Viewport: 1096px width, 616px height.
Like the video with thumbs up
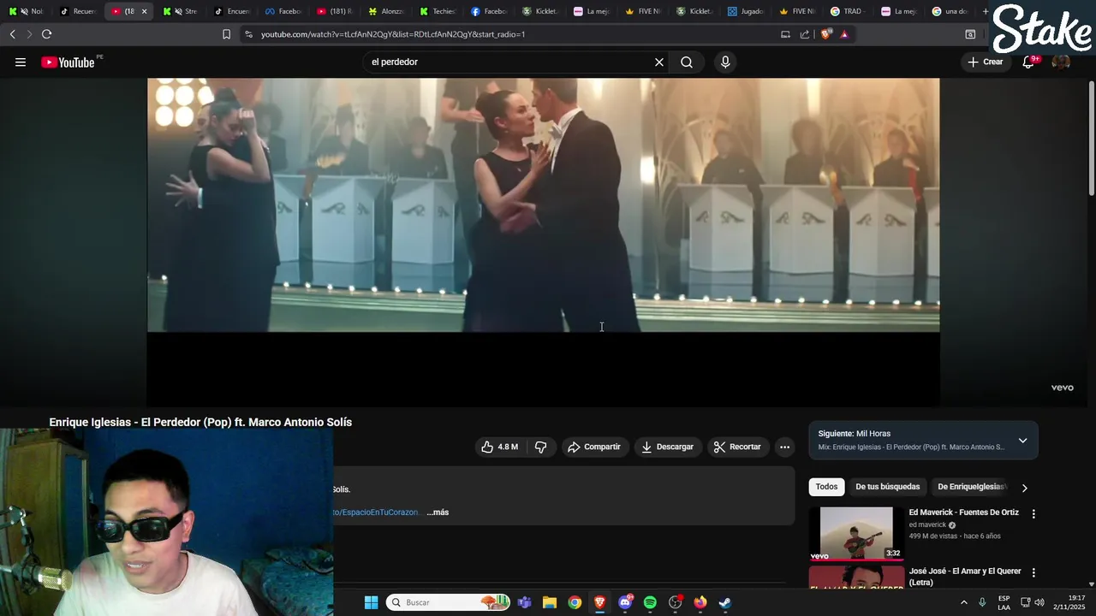coord(499,447)
